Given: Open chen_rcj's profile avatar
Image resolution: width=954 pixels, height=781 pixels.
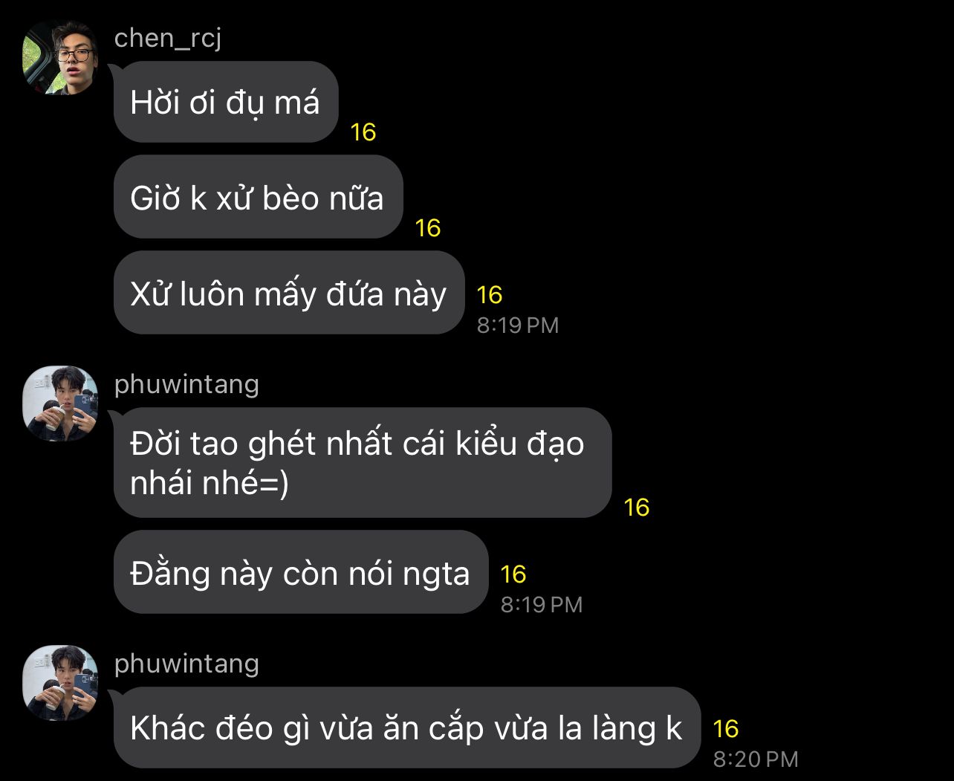Looking at the screenshot, I should tap(61, 58).
